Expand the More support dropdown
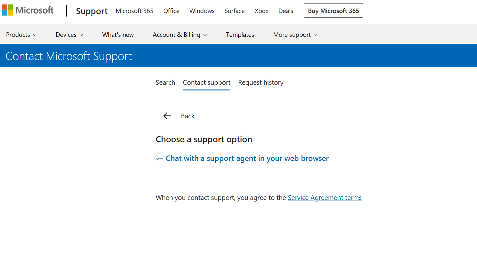This screenshot has height=271, width=477. [295, 35]
